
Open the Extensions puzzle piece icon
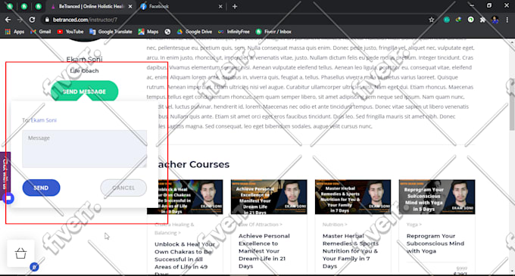pyautogui.click(x=482, y=20)
